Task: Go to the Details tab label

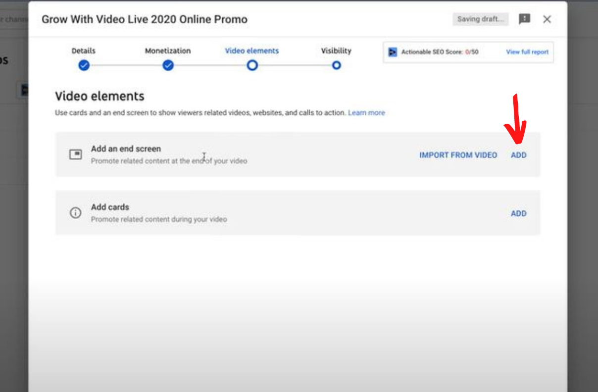Action: coord(84,51)
